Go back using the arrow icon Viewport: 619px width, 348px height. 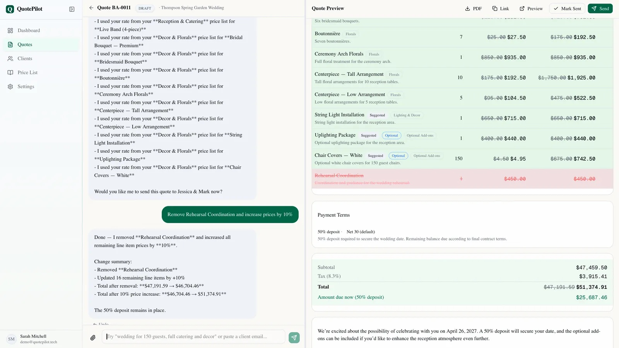(91, 8)
